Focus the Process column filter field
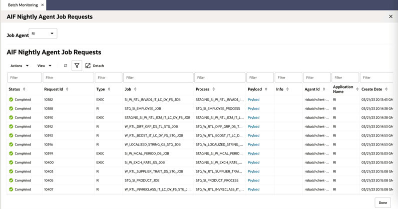398x209 pixels. click(220, 77)
